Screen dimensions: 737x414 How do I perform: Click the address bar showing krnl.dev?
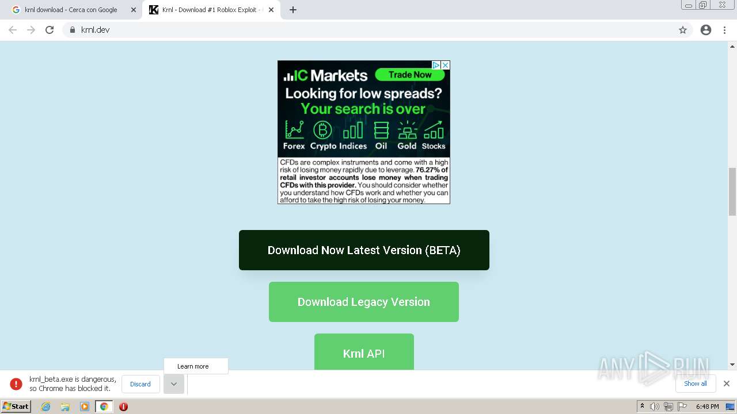(x=377, y=30)
